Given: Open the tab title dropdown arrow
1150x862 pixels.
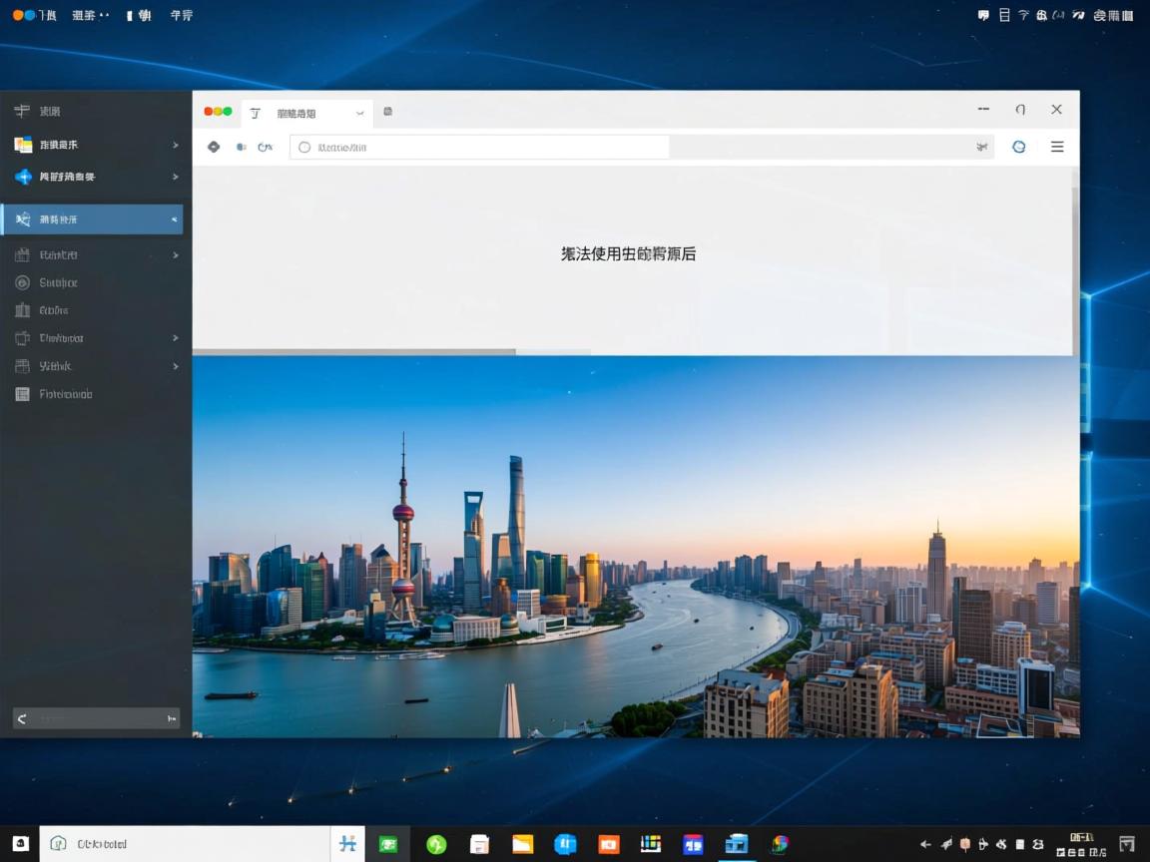Looking at the screenshot, I should click(359, 112).
